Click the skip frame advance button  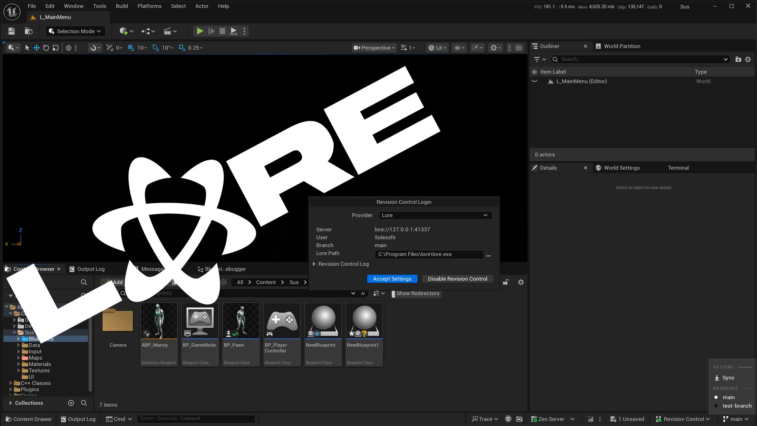pyautogui.click(x=211, y=31)
